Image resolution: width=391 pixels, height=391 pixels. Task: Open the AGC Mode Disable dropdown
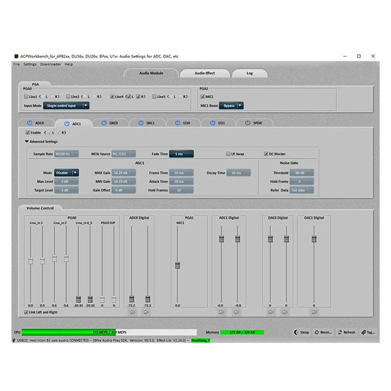66,172
